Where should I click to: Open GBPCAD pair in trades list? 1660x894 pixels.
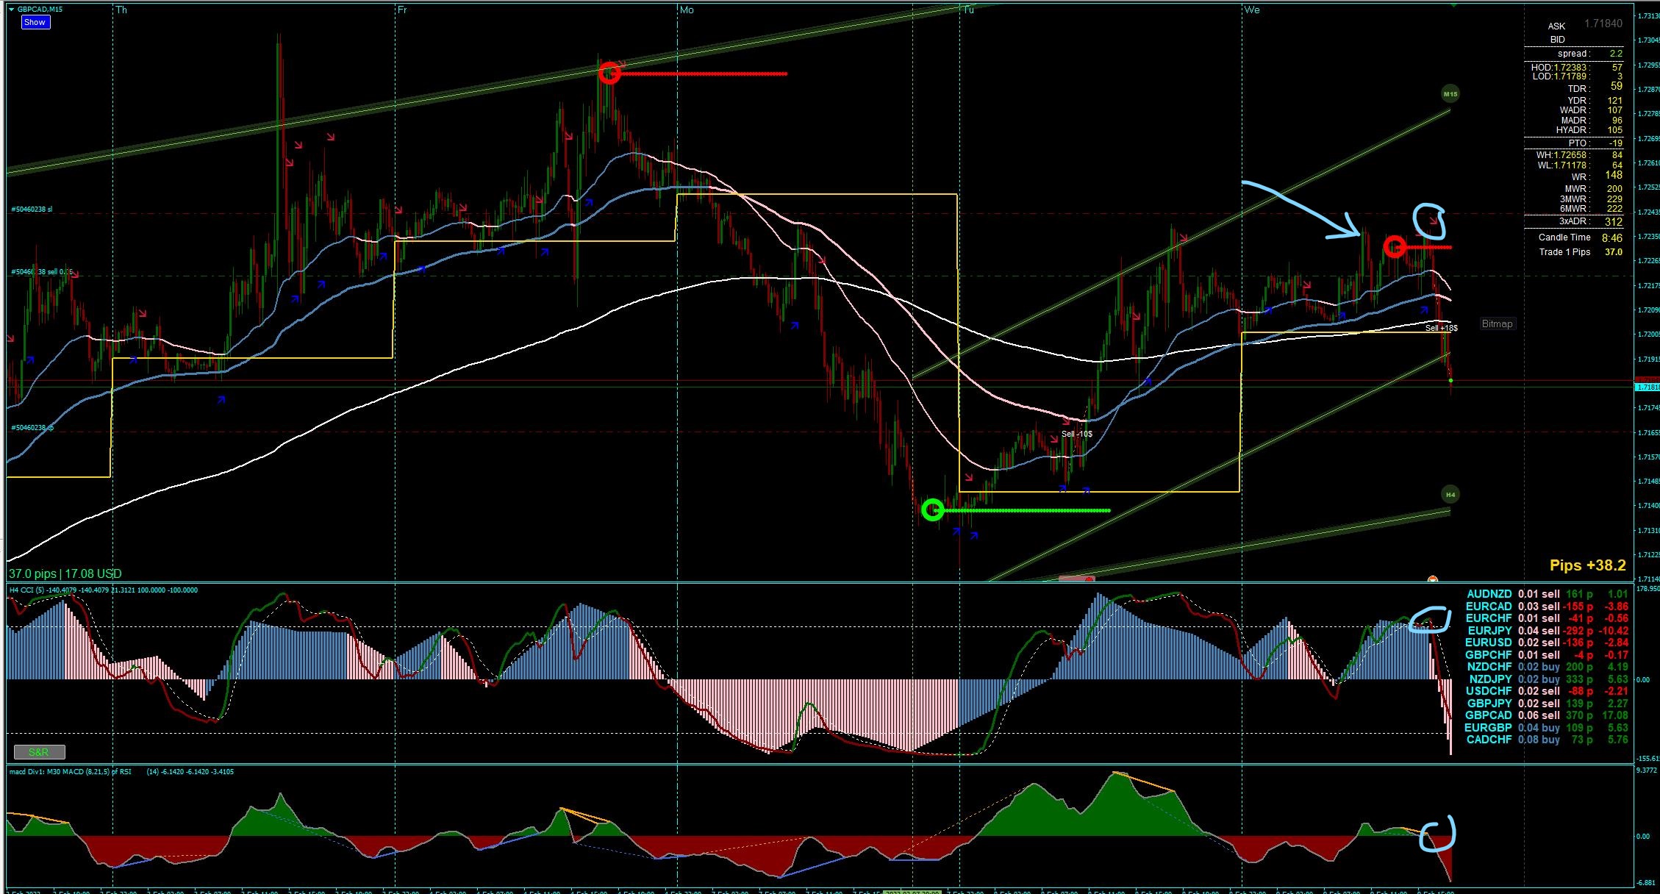pos(1489,715)
